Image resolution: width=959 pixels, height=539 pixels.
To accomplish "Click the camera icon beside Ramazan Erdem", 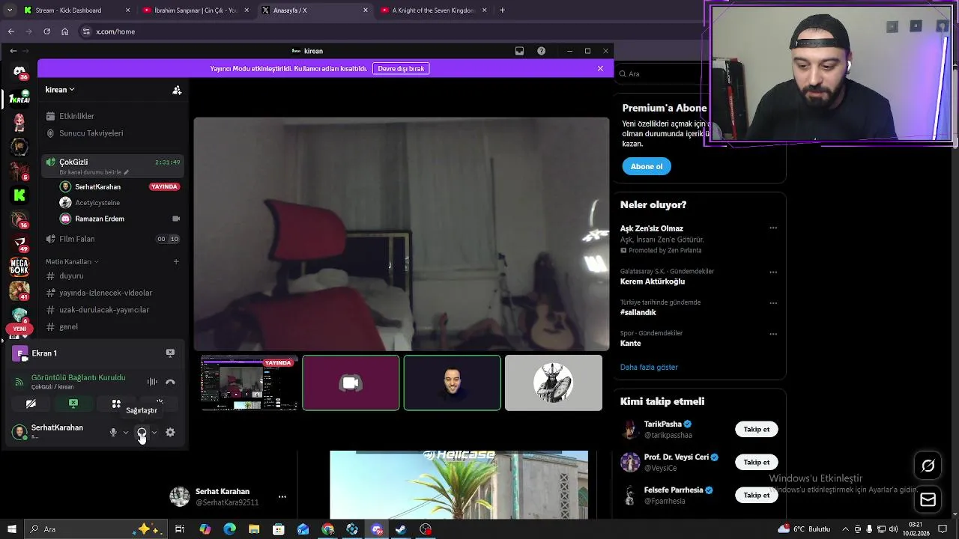I will tap(176, 219).
